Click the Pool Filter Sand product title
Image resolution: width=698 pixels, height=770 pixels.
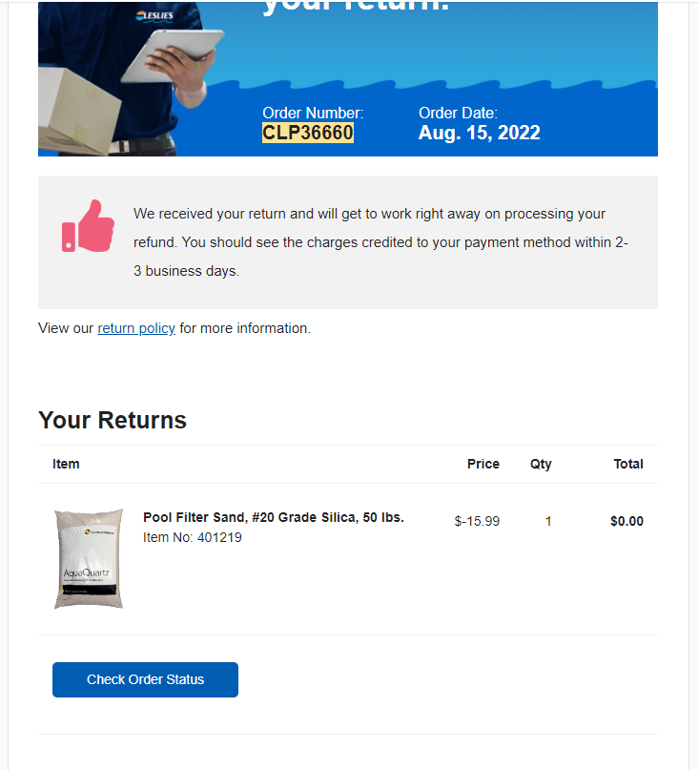pyautogui.click(x=274, y=517)
